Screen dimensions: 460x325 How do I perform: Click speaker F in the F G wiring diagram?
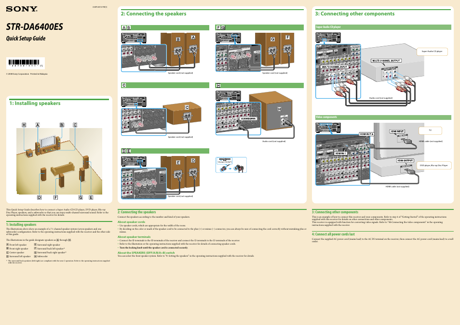(287, 48)
